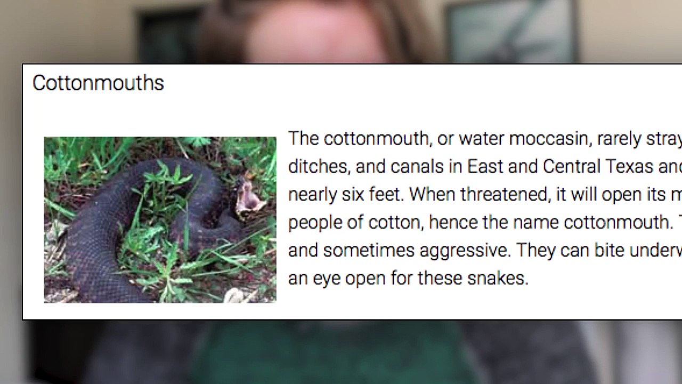The image size is (682, 384).
Task: Select the phrase "people of cotton"
Action: 355,222
